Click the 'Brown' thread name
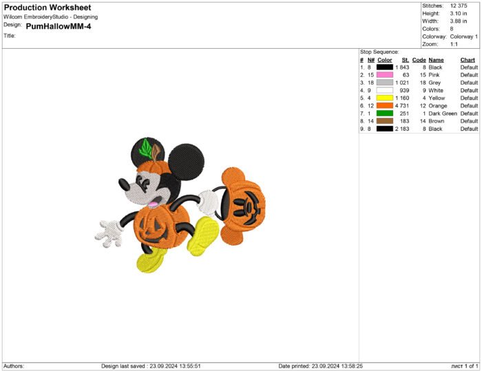 click(436, 121)
